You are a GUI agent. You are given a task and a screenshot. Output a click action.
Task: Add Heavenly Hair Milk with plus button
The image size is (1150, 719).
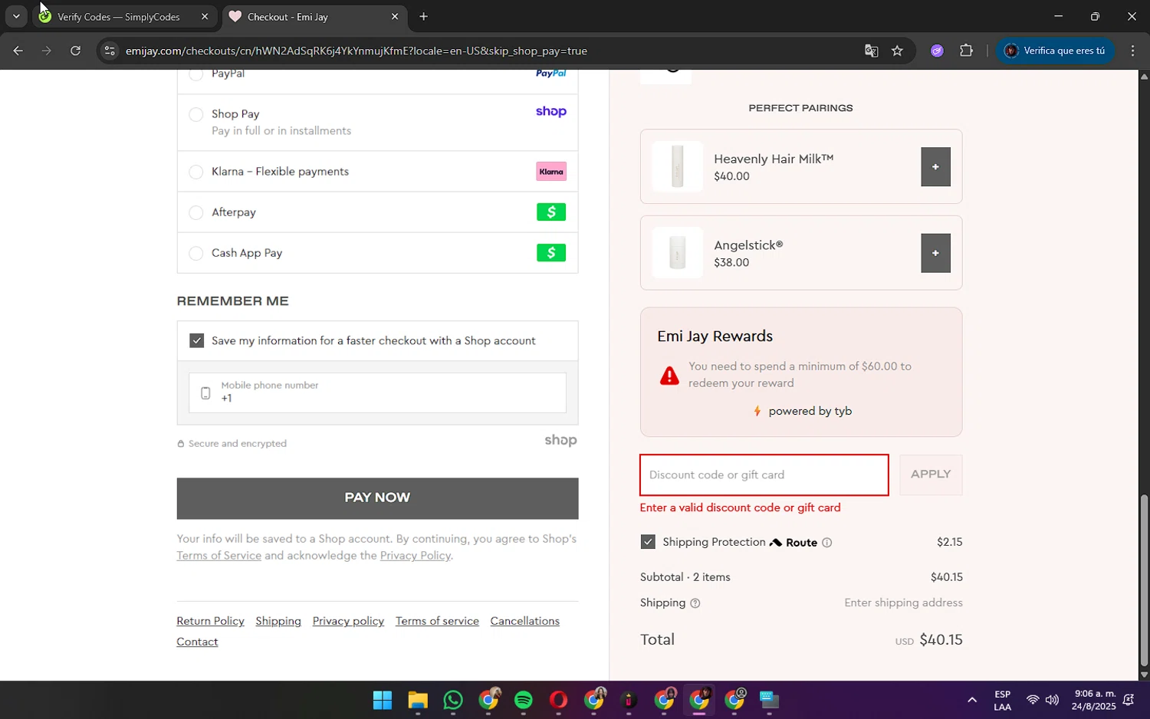(x=935, y=167)
